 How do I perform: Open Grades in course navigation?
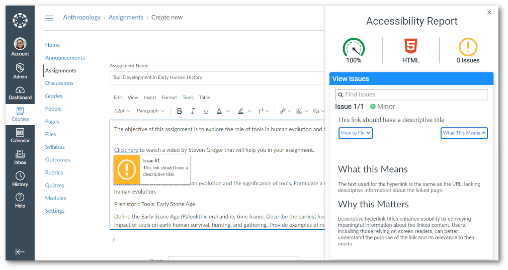[53, 96]
